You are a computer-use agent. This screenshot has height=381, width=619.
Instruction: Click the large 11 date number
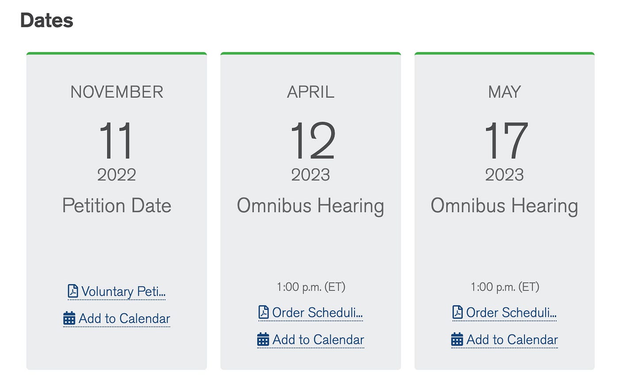pyautogui.click(x=116, y=141)
